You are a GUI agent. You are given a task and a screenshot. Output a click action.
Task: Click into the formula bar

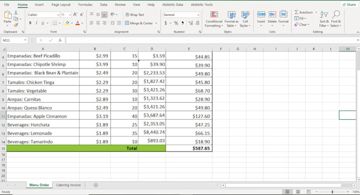[x=211, y=40]
